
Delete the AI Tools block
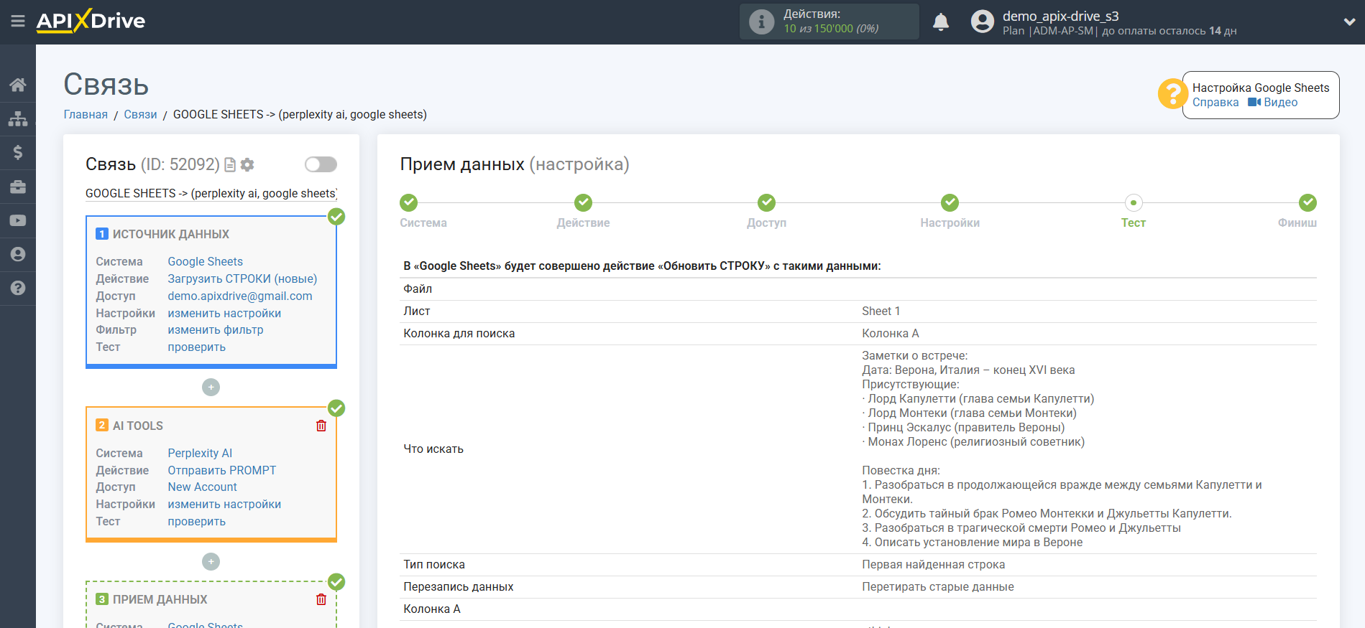(321, 426)
